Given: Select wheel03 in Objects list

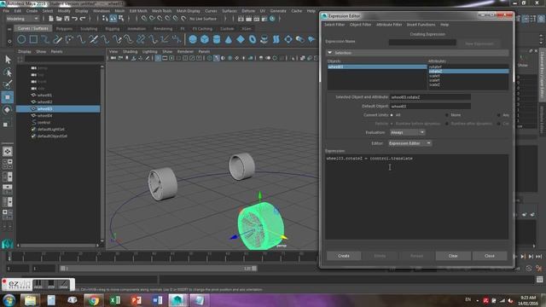Looking at the screenshot, I should pyautogui.click(x=377, y=67).
